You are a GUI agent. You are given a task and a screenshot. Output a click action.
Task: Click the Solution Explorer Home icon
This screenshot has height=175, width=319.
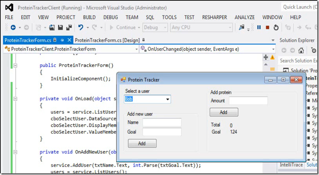point(301,50)
